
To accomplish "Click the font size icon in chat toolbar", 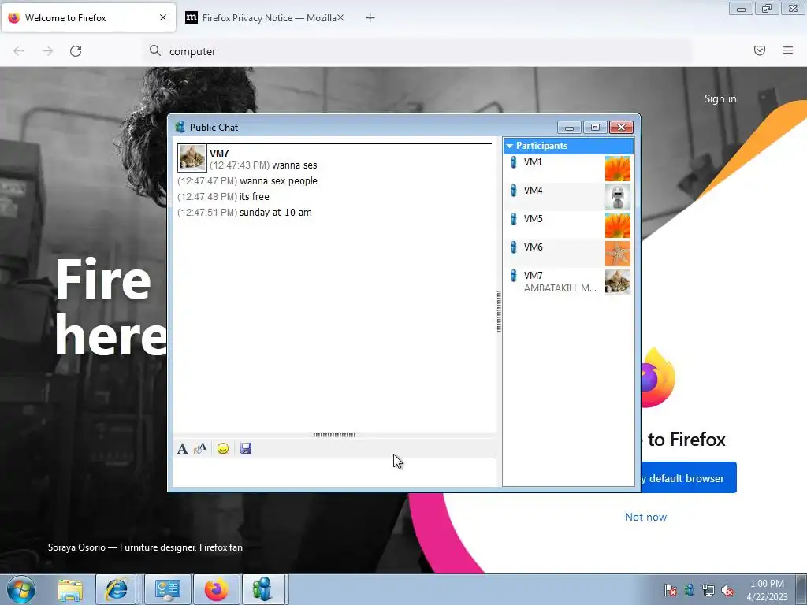I will click(x=200, y=448).
